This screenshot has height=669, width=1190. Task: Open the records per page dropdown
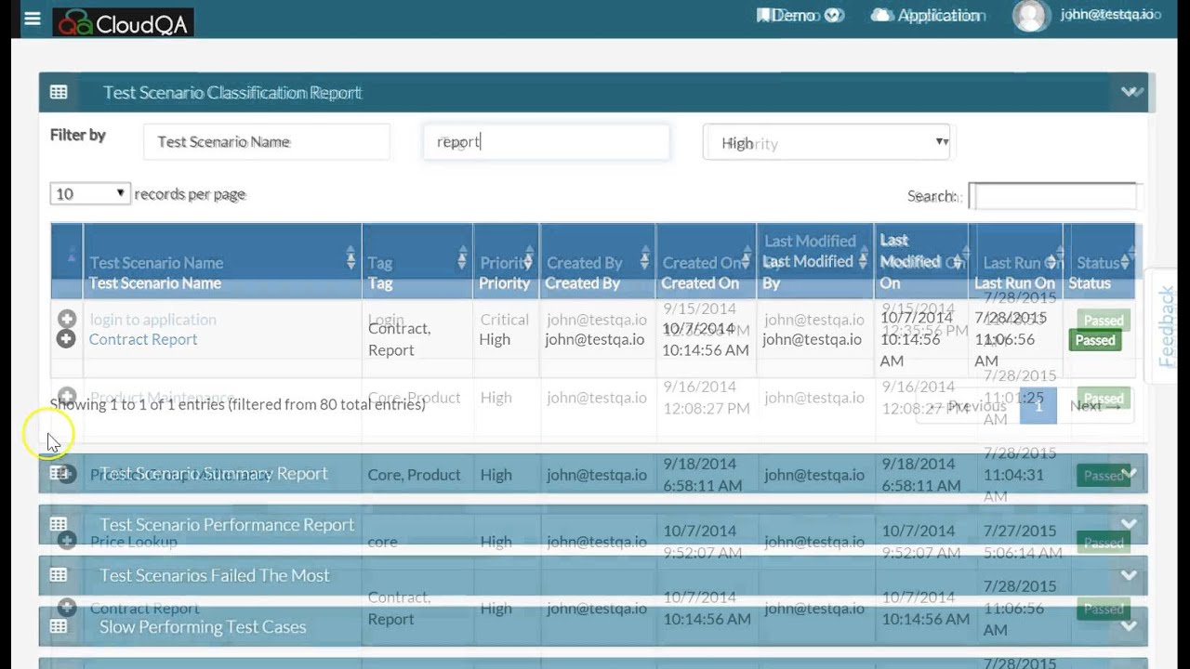pyautogui.click(x=90, y=193)
